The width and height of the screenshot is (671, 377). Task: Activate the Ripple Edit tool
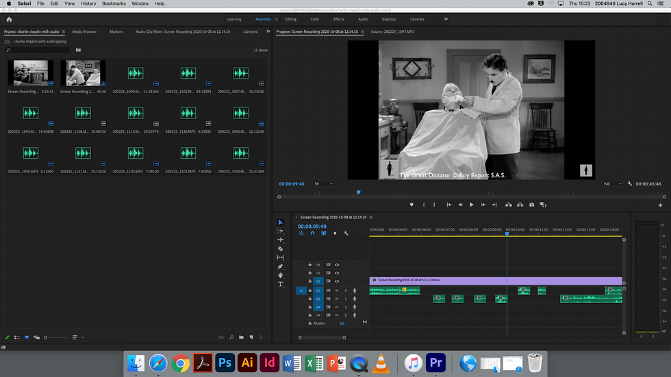click(280, 239)
